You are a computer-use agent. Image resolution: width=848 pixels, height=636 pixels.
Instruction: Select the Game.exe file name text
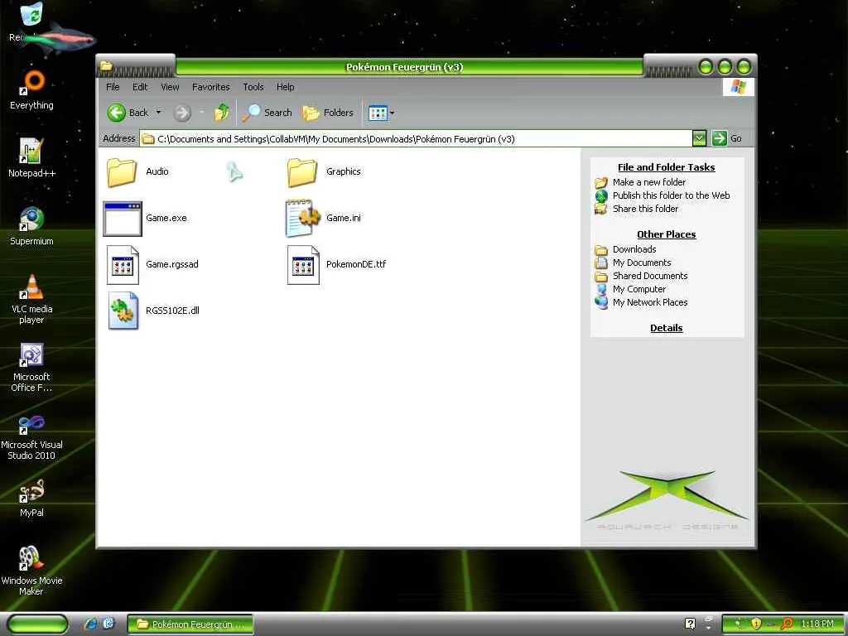[x=166, y=218]
